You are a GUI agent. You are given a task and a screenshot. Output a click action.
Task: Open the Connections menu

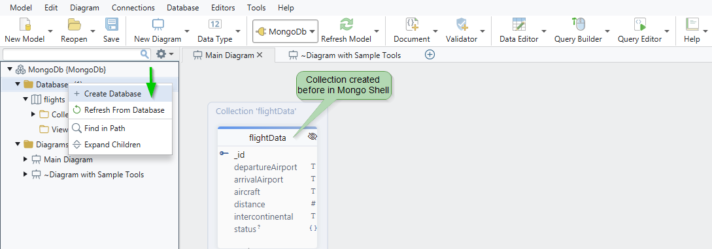(x=133, y=8)
